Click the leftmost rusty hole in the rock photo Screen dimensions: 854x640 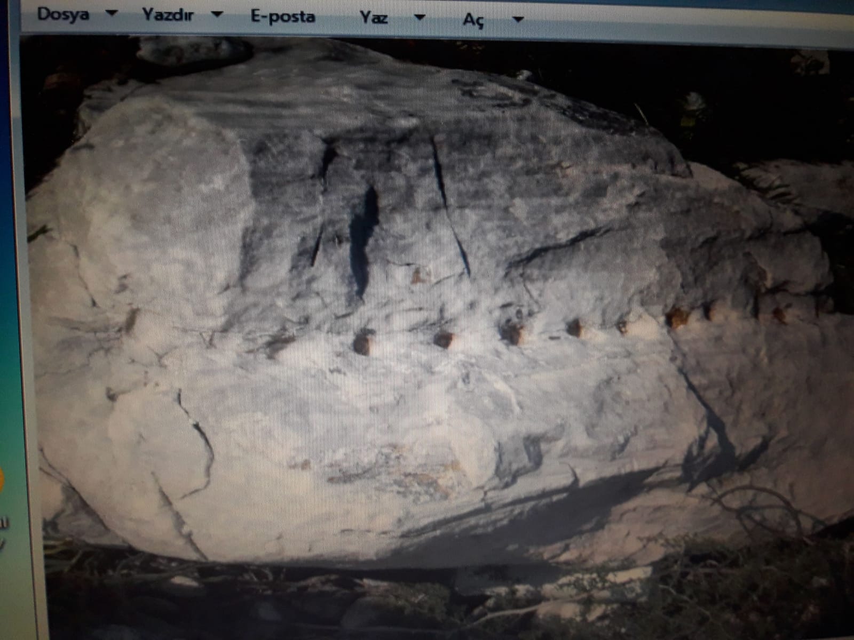tap(363, 342)
